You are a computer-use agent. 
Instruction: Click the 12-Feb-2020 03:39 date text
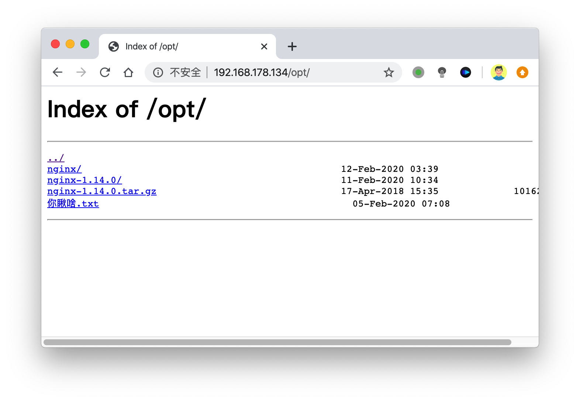(x=390, y=169)
